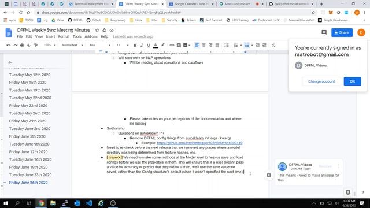Open the Normal text style dropdown

[72, 45]
